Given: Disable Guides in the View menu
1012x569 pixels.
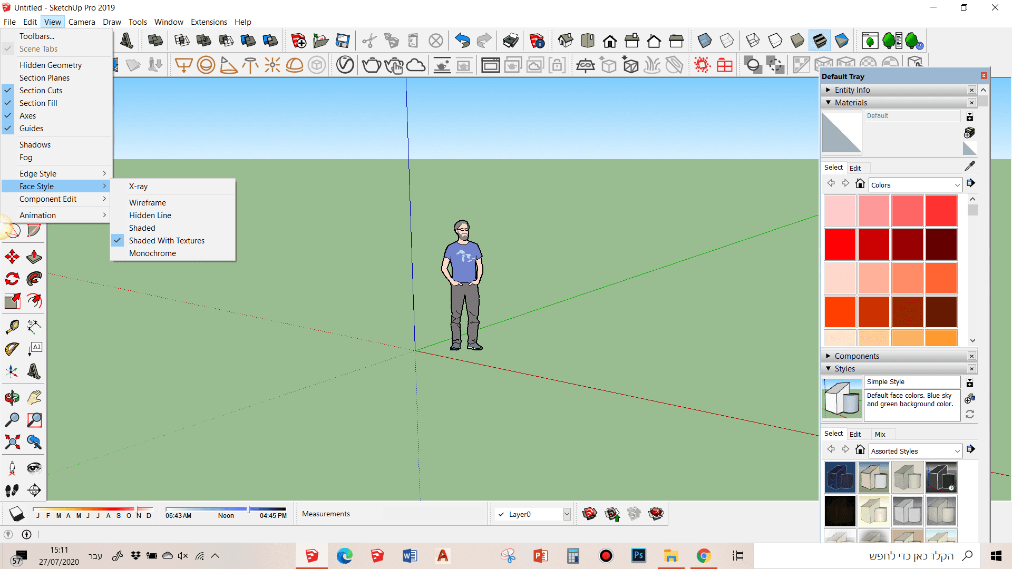Looking at the screenshot, I should click(31, 129).
